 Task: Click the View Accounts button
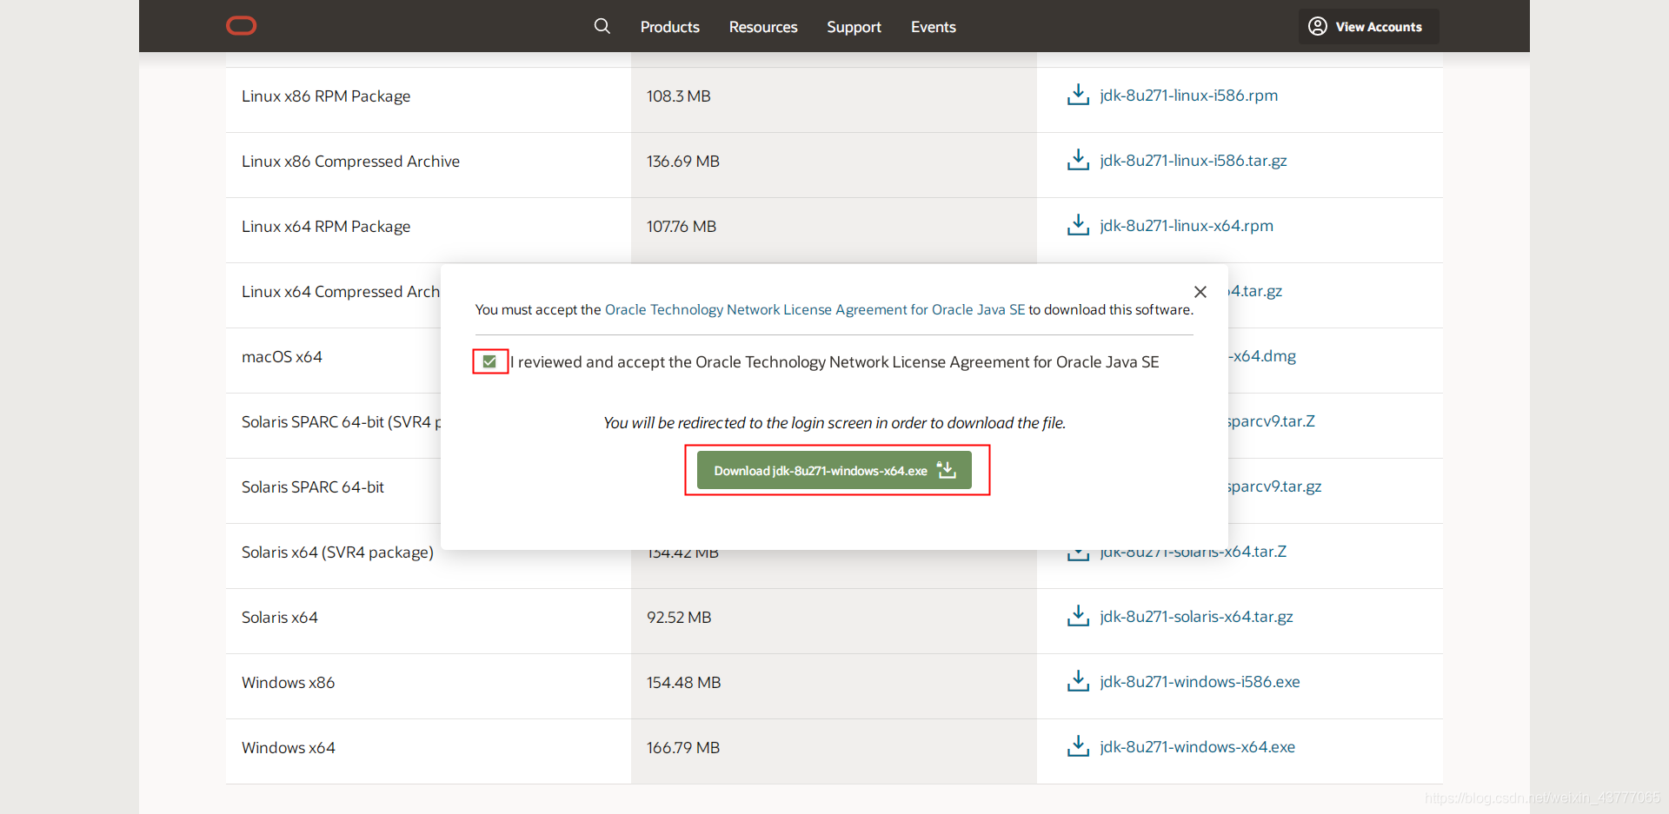click(1368, 27)
